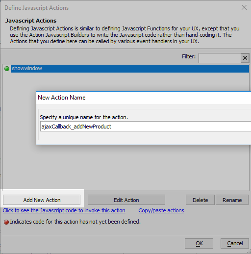Image resolution: width=251 pixels, height=254 pixels.
Task: Click into the Filter text box
Action: click(220, 58)
